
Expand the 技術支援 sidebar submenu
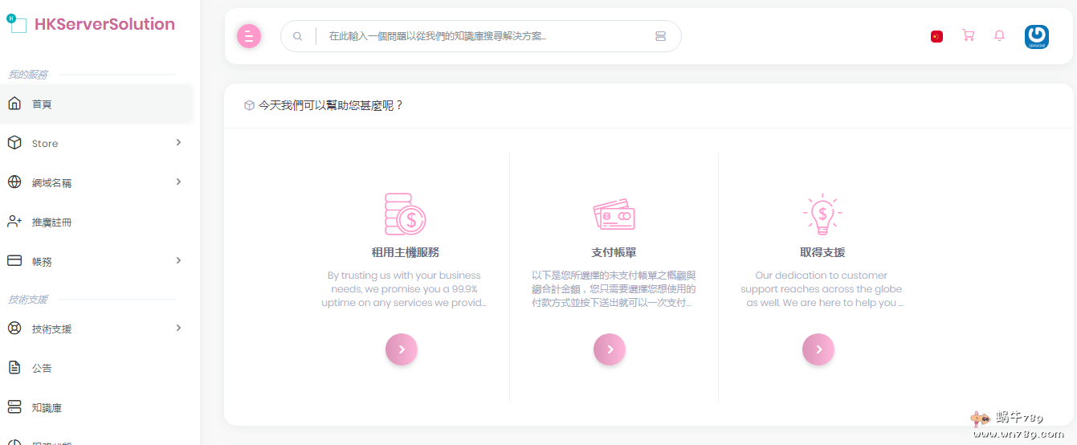click(96, 329)
